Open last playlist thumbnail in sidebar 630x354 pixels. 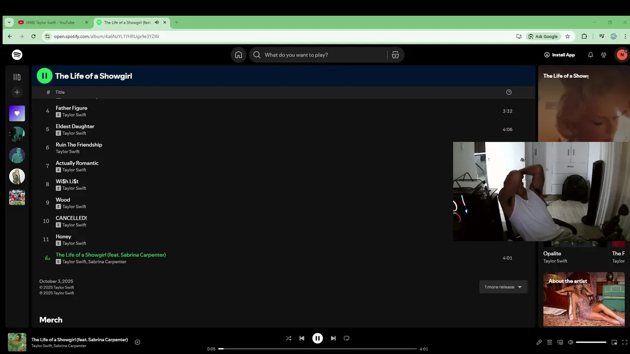pyautogui.click(x=17, y=197)
